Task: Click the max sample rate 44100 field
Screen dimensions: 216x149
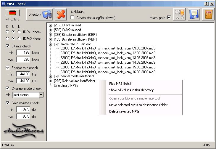Action: (23, 81)
